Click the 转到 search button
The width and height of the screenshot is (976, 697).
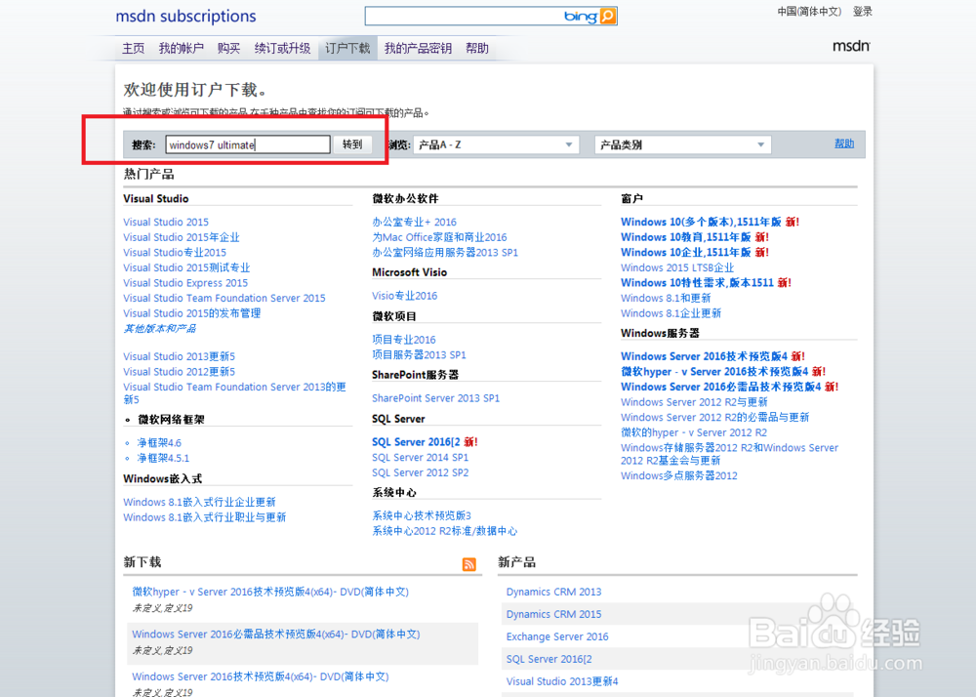click(352, 144)
